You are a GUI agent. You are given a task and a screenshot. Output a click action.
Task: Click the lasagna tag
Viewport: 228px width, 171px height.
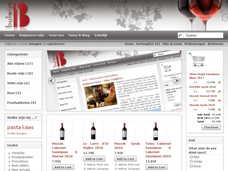[21, 133]
